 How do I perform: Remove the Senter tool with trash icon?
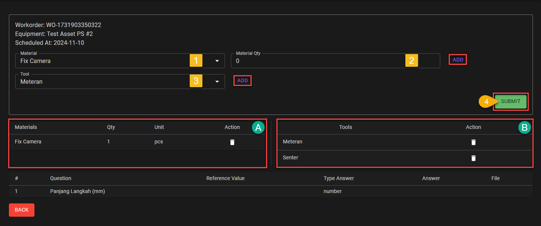click(x=473, y=158)
